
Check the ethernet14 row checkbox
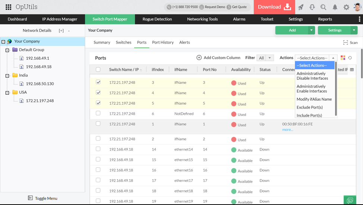click(x=98, y=149)
